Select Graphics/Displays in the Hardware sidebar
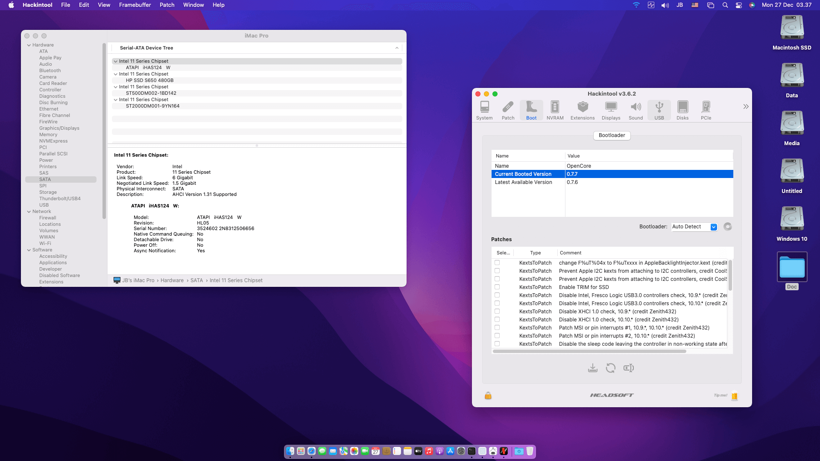This screenshot has width=820, height=461. coord(59,128)
